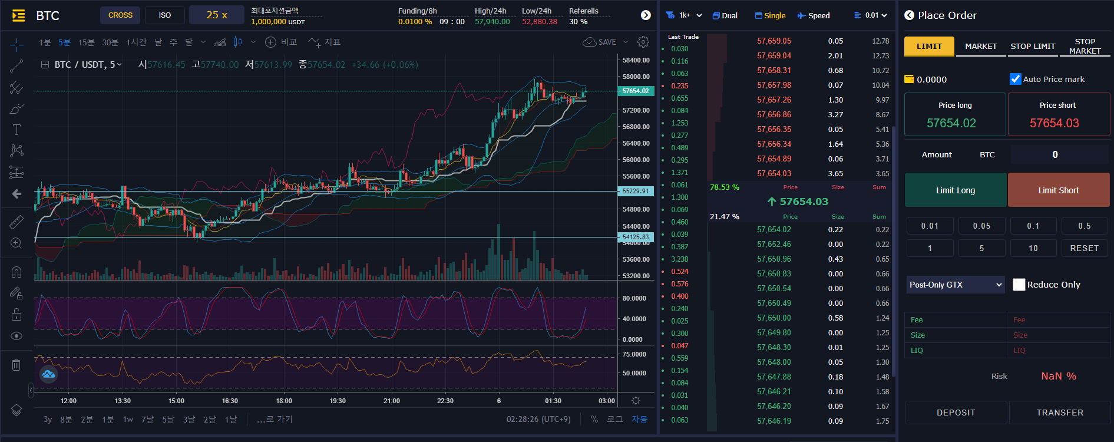
Task: Open the Post-Only GTX dropdown
Action: pos(955,285)
